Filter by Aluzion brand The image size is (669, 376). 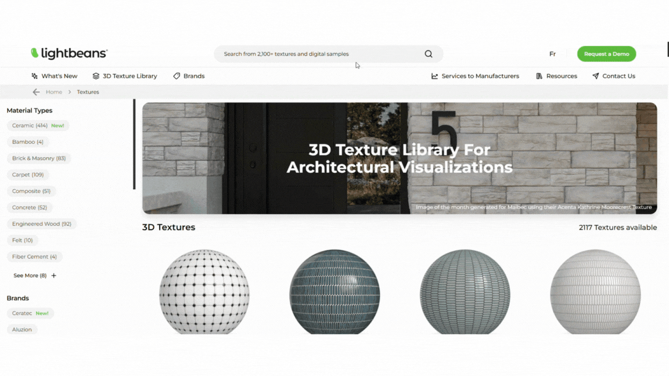point(21,330)
